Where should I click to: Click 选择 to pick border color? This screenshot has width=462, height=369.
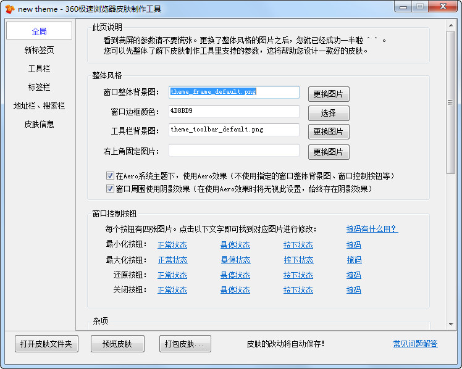point(329,113)
